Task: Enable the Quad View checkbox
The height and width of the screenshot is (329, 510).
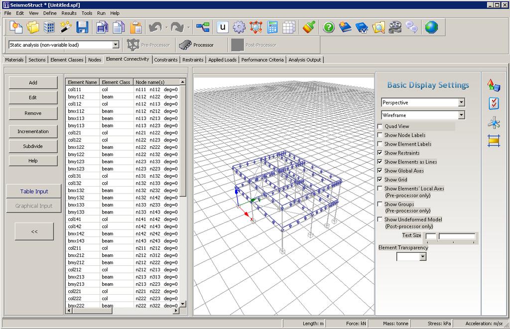Action: pyautogui.click(x=380, y=126)
